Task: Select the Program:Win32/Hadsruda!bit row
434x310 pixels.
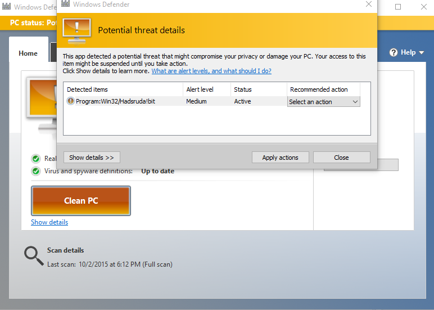Action: pos(175,101)
